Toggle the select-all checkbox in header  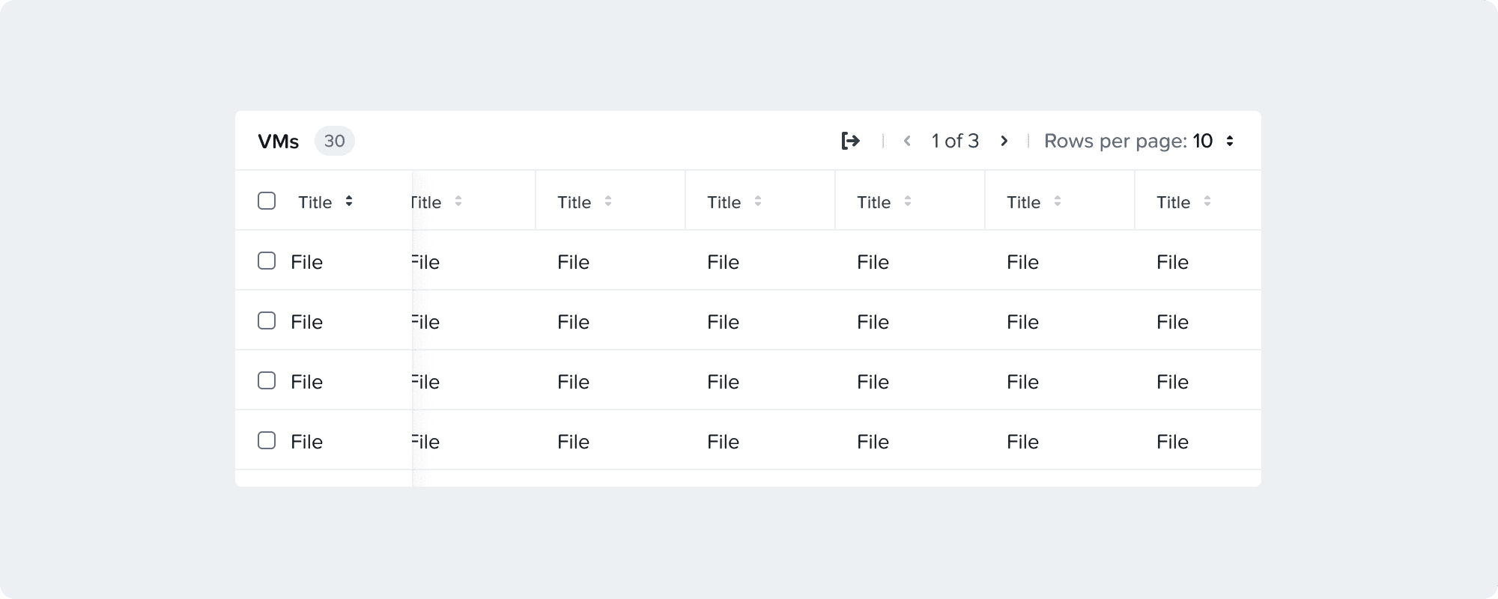click(267, 201)
